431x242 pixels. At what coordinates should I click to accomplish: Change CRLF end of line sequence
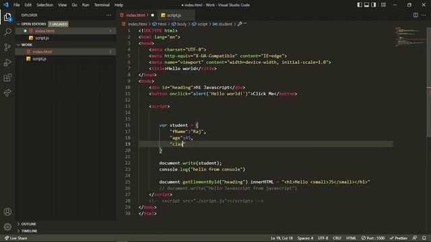337,238
